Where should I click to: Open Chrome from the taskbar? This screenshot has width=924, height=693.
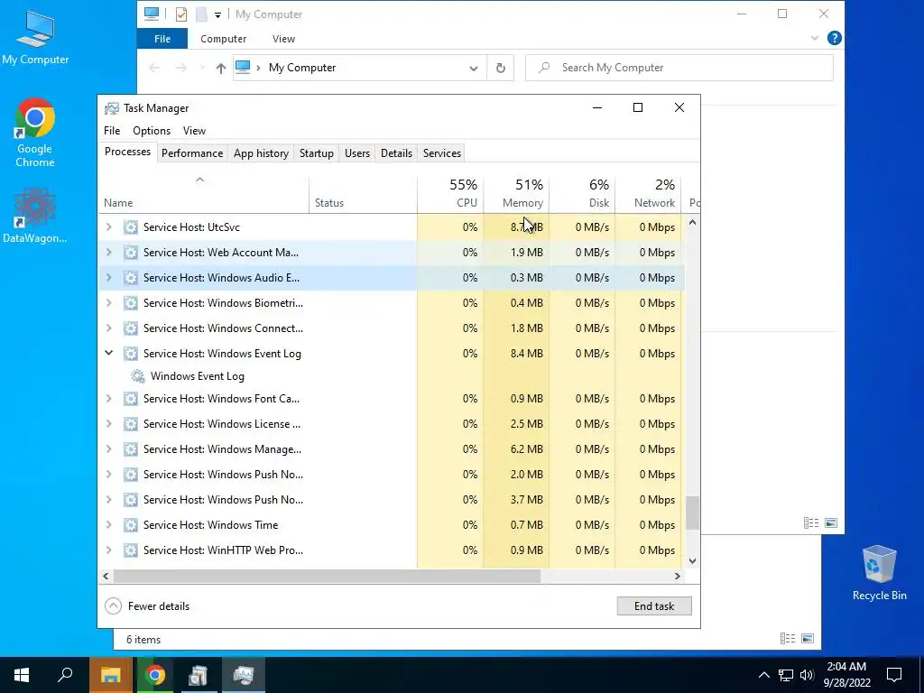click(155, 675)
